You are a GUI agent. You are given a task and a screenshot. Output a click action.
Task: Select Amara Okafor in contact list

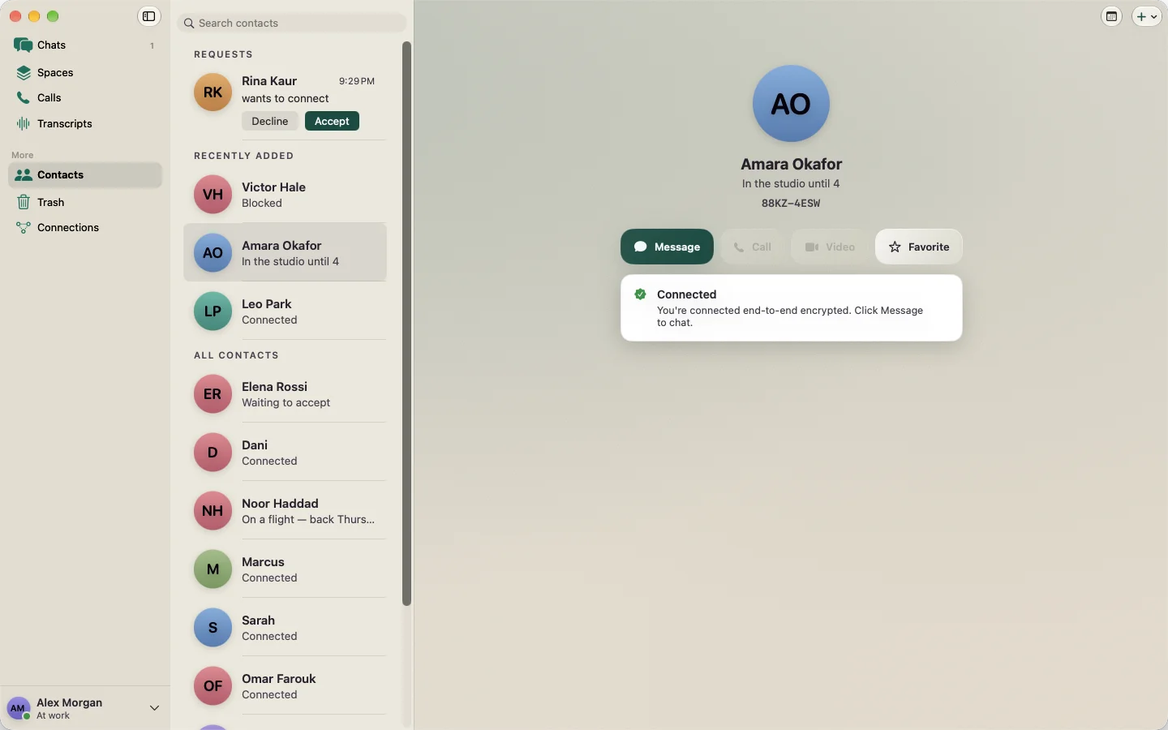(x=286, y=253)
